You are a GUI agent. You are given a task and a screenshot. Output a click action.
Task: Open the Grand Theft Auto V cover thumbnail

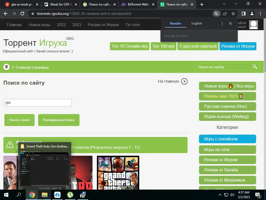coord(118,173)
